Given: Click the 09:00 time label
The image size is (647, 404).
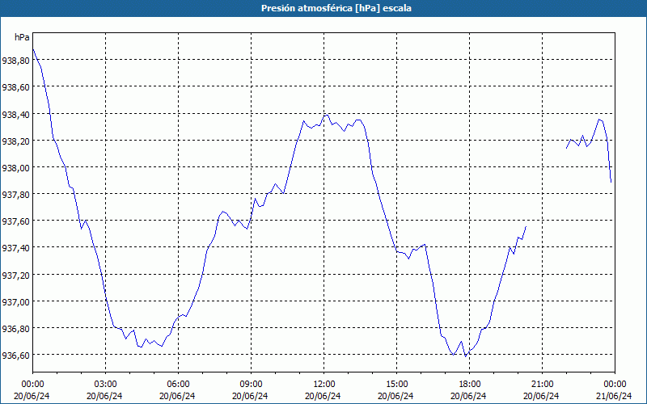Looking at the screenshot, I should (x=251, y=384).
